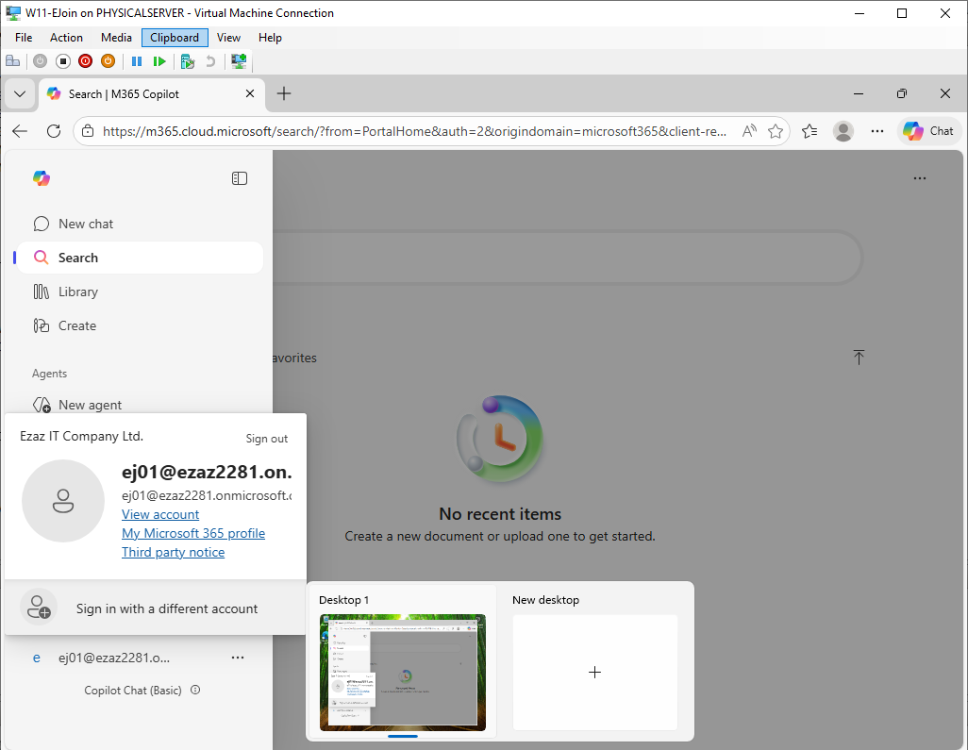This screenshot has height=750, width=968.
Task: Save VM state with the orange icon
Action: [x=108, y=61]
